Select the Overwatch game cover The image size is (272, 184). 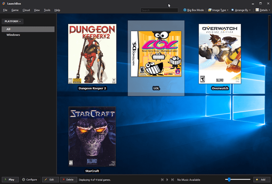click(220, 53)
